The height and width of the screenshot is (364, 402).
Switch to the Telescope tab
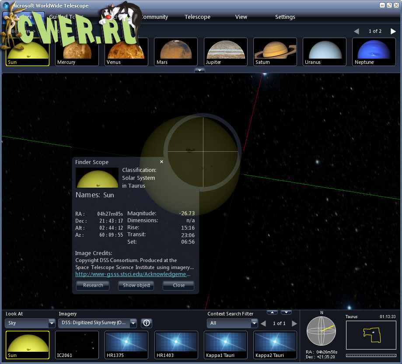[197, 17]
